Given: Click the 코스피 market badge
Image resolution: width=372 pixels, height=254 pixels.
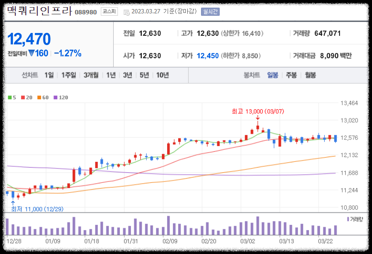Looking at the screenshot, I should coord(109,11).
